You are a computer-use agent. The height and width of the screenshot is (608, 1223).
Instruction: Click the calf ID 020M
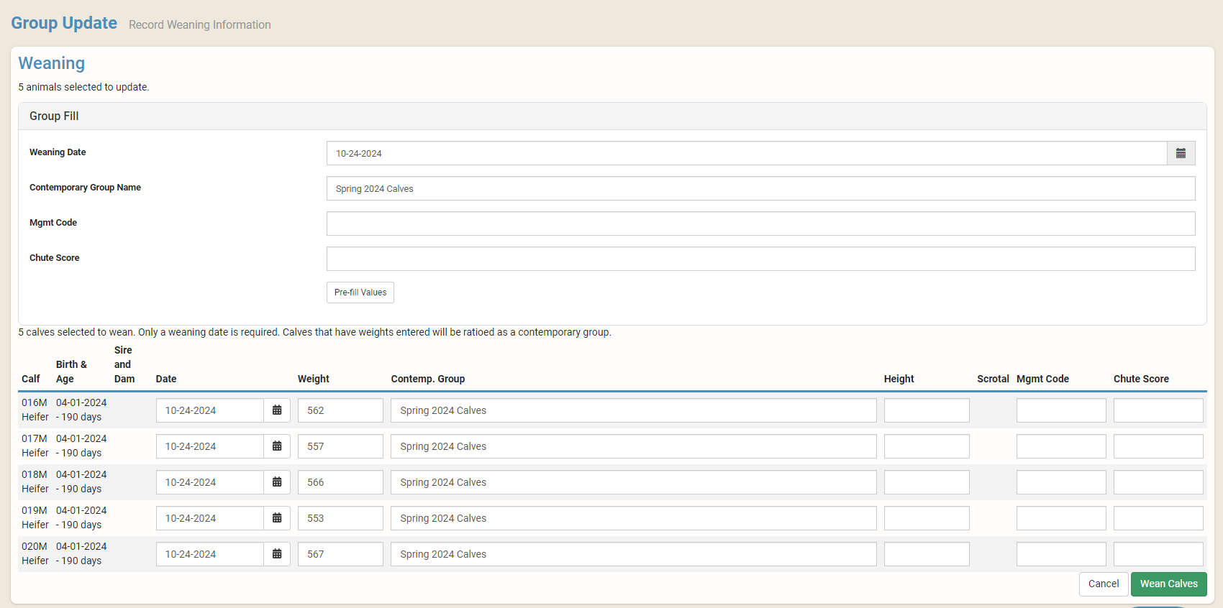(35, 546)
